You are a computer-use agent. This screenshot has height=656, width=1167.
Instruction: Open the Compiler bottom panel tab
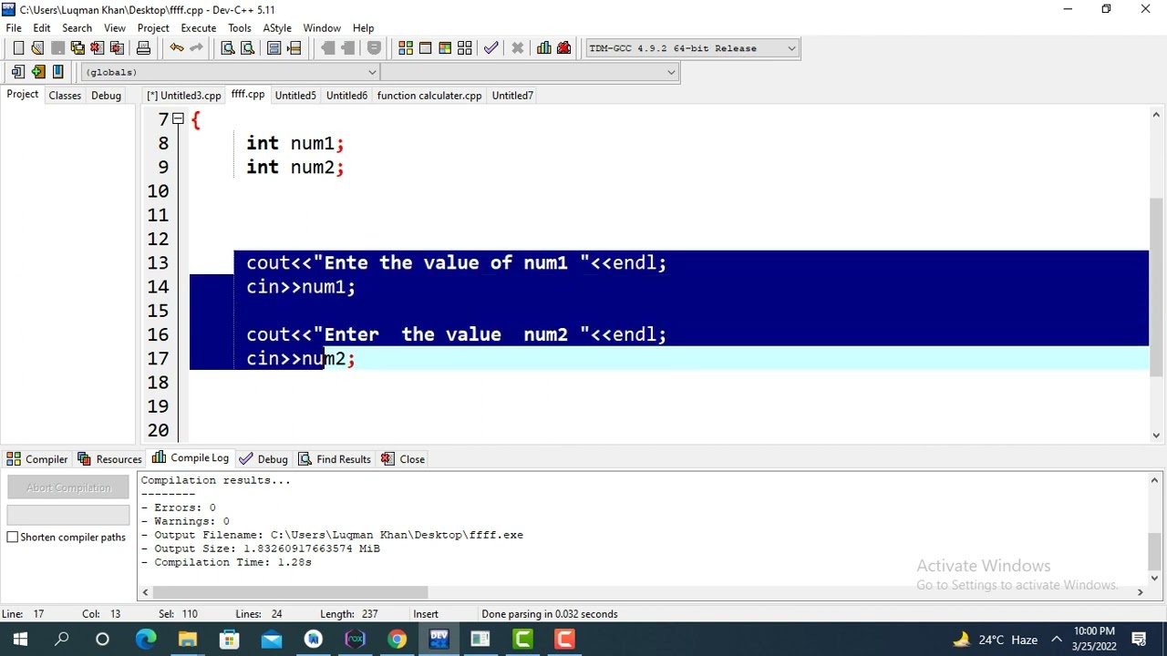coord(37,459)
